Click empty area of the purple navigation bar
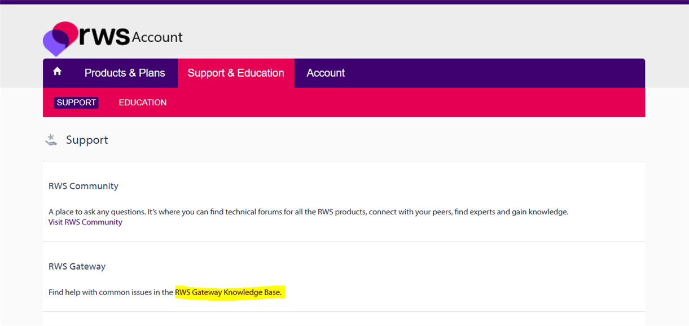Image resolution: width=689 pixels, height=326 pixels. (x=497, y=73)
